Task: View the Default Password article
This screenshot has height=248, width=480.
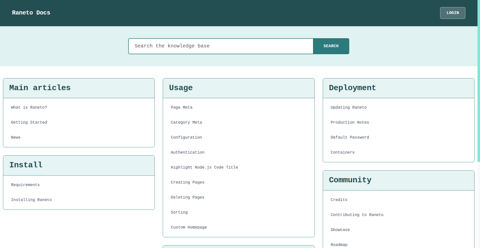Action: coord(350,137)
